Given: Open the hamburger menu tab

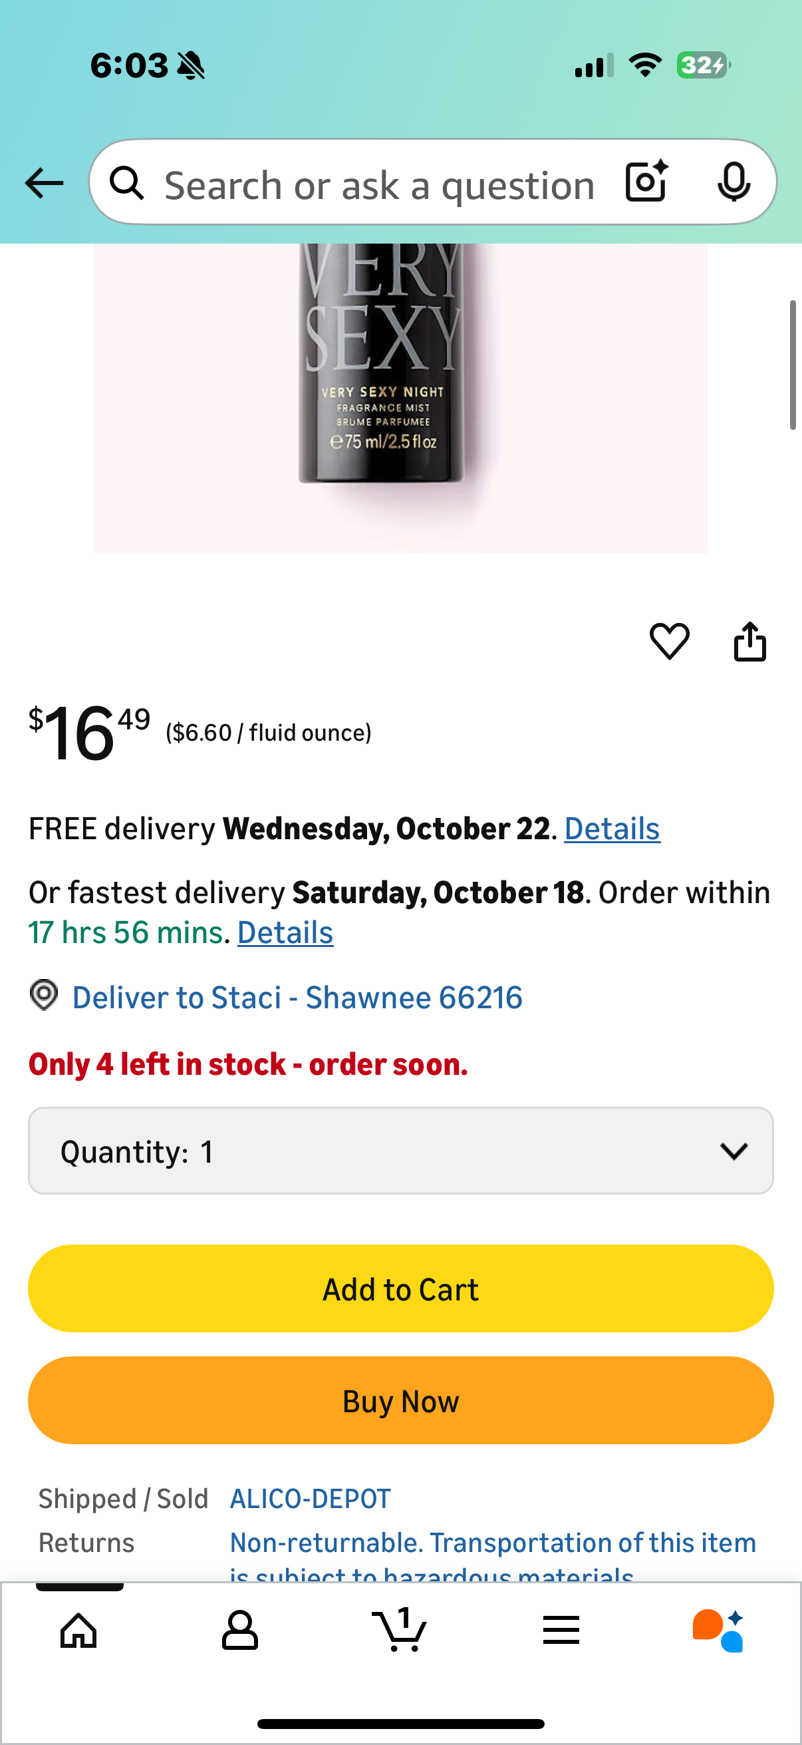Looking at the screenshot, I should (x=561, y=1630).
